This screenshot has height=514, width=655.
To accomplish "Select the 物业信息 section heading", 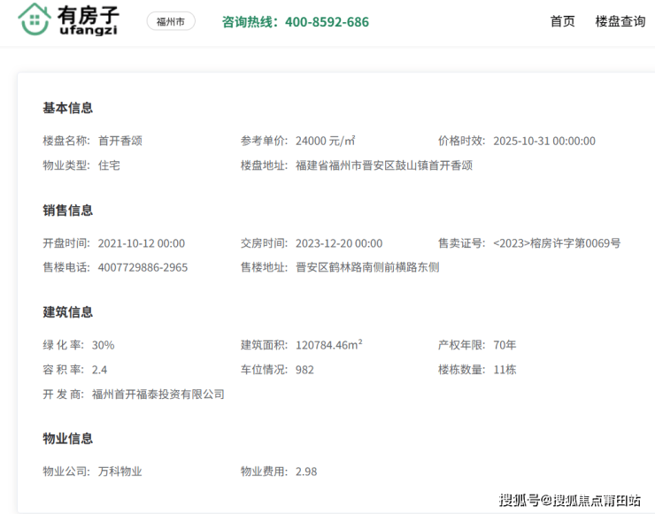I will 68,439.
